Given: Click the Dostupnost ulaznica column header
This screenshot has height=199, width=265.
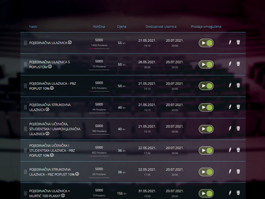Looking at the screenshot, I should point(161,26).
